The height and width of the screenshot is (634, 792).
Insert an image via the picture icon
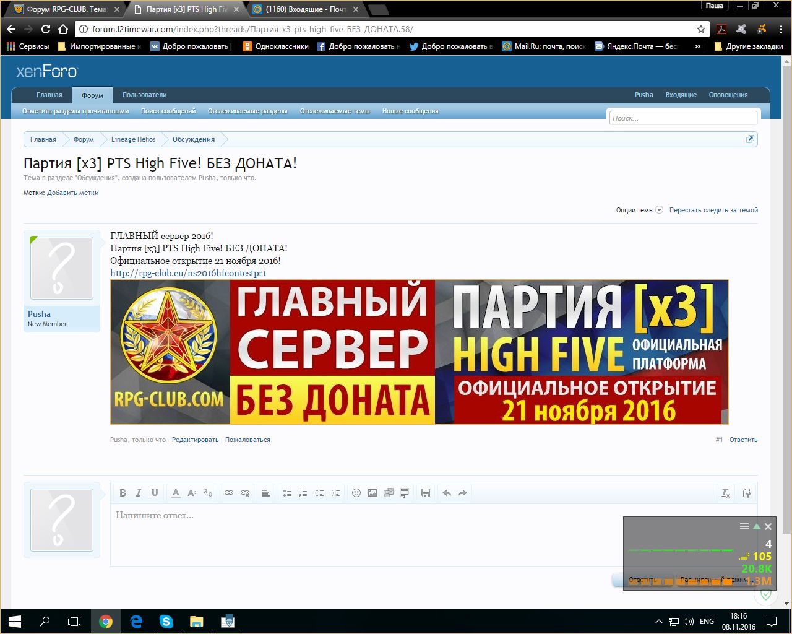point(372,493)
